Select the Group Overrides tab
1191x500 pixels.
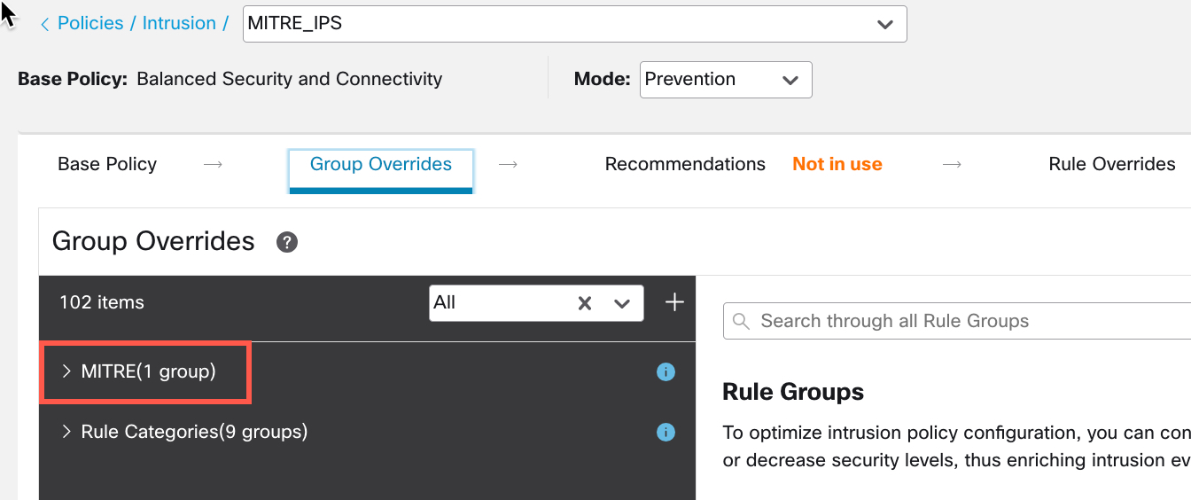[381, 164]
